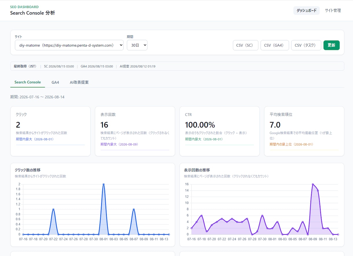353x256 pixels.
Task: Click the 07-22 data point in click chart
Action: pyautogui.click(x=53, y=209)
